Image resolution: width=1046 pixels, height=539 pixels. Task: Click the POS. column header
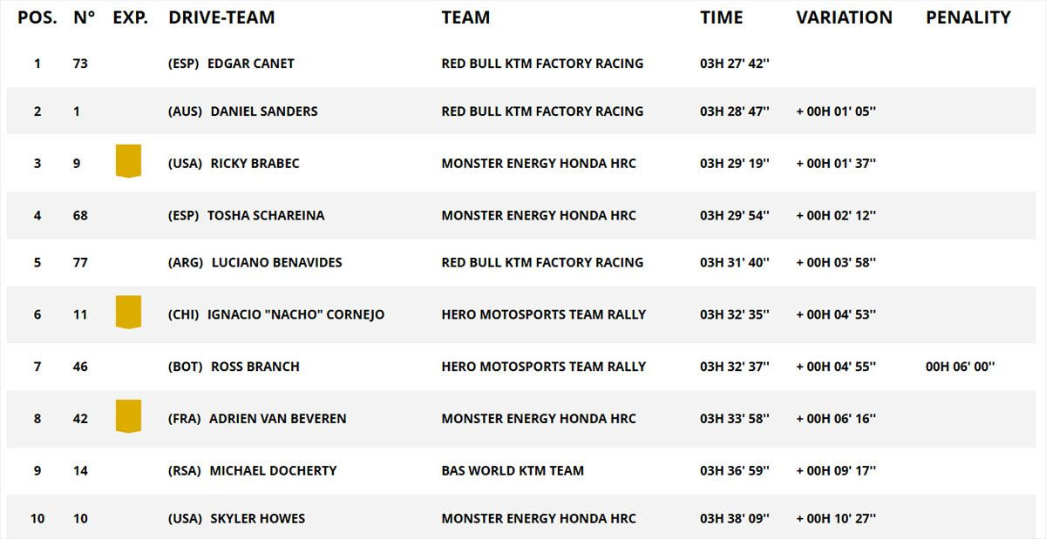(x=37, y=17)
